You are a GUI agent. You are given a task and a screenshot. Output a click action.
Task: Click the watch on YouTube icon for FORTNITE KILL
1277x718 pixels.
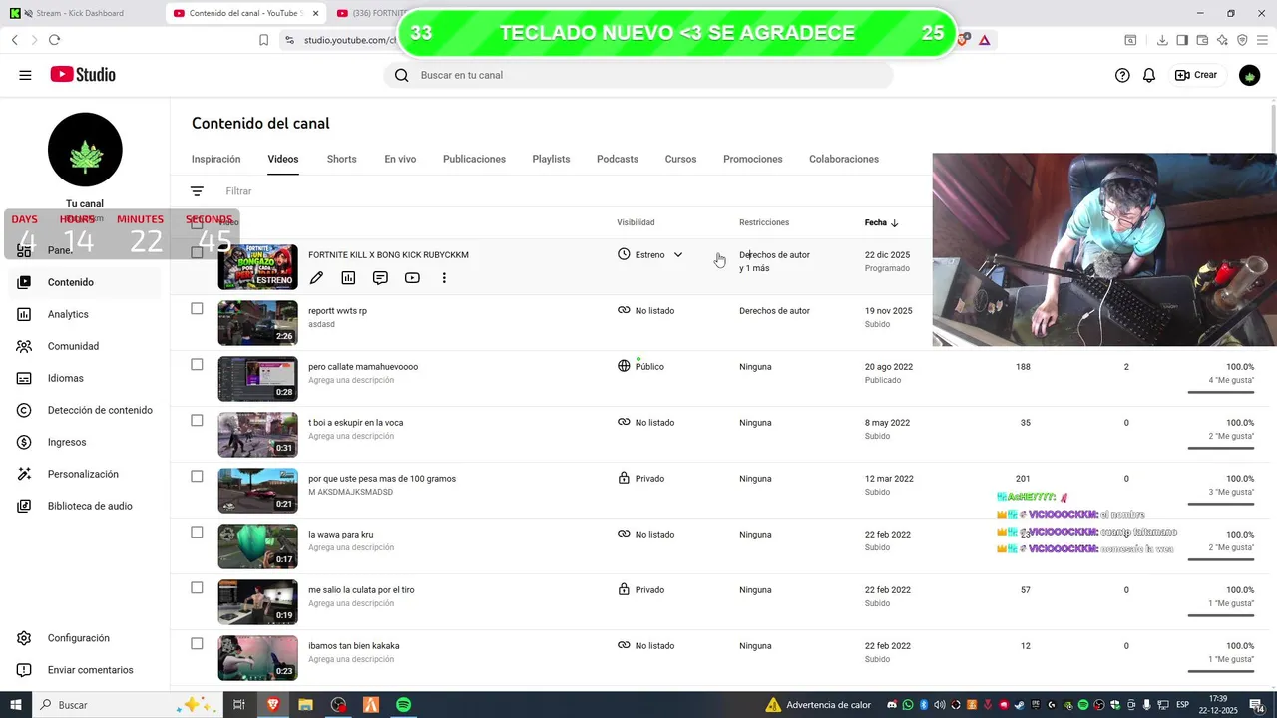(x=412, y=278)
